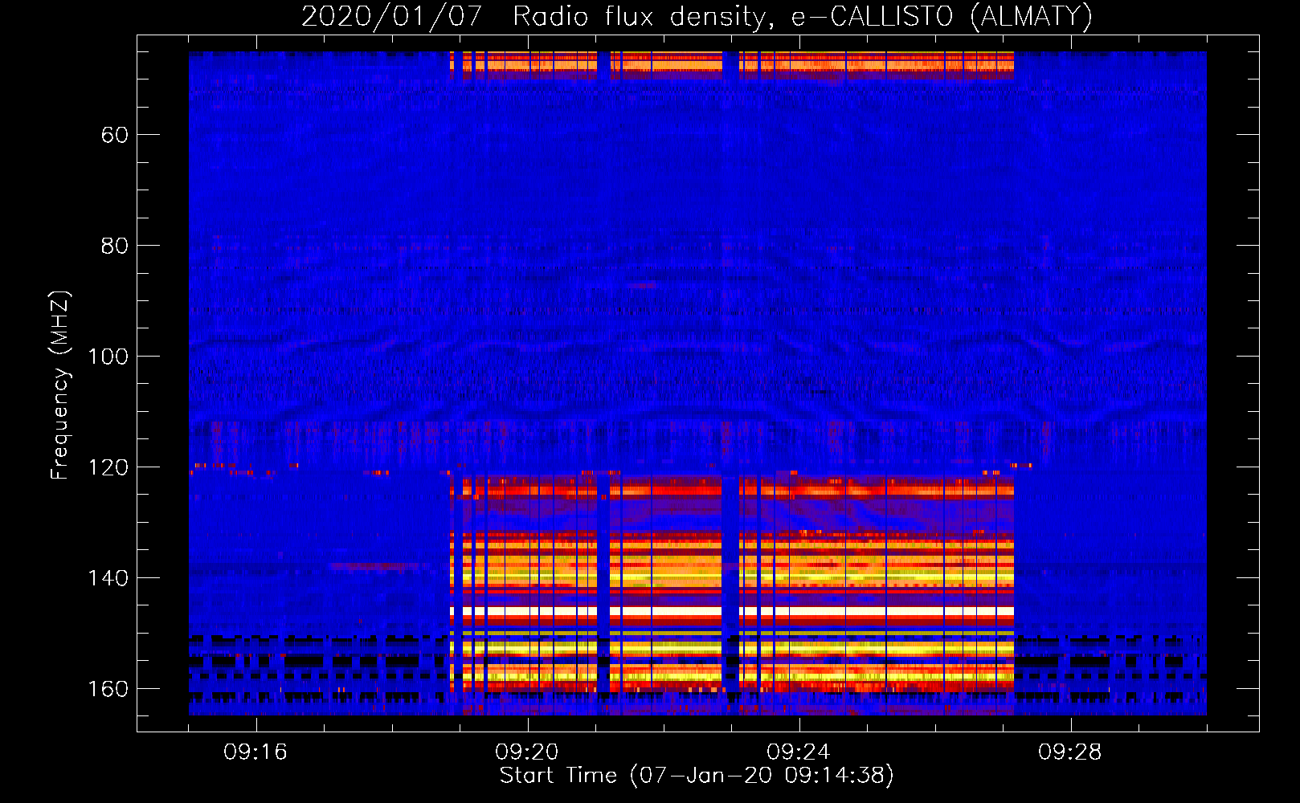Image resolution: width=1300 pixels, height=803 pixels.
Task: Click the 09:24 time tick label
Action: point(799,752)
